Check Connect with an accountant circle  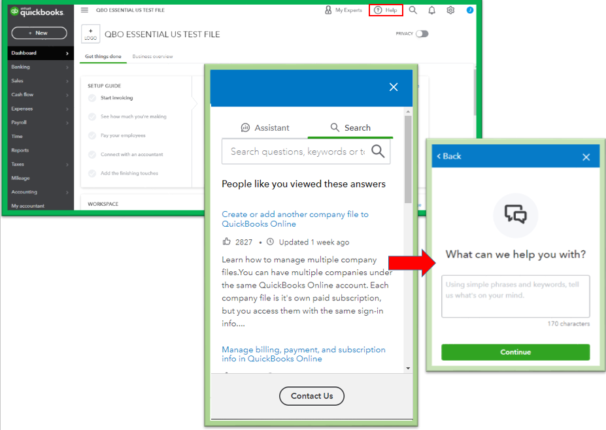click(92, 154)
